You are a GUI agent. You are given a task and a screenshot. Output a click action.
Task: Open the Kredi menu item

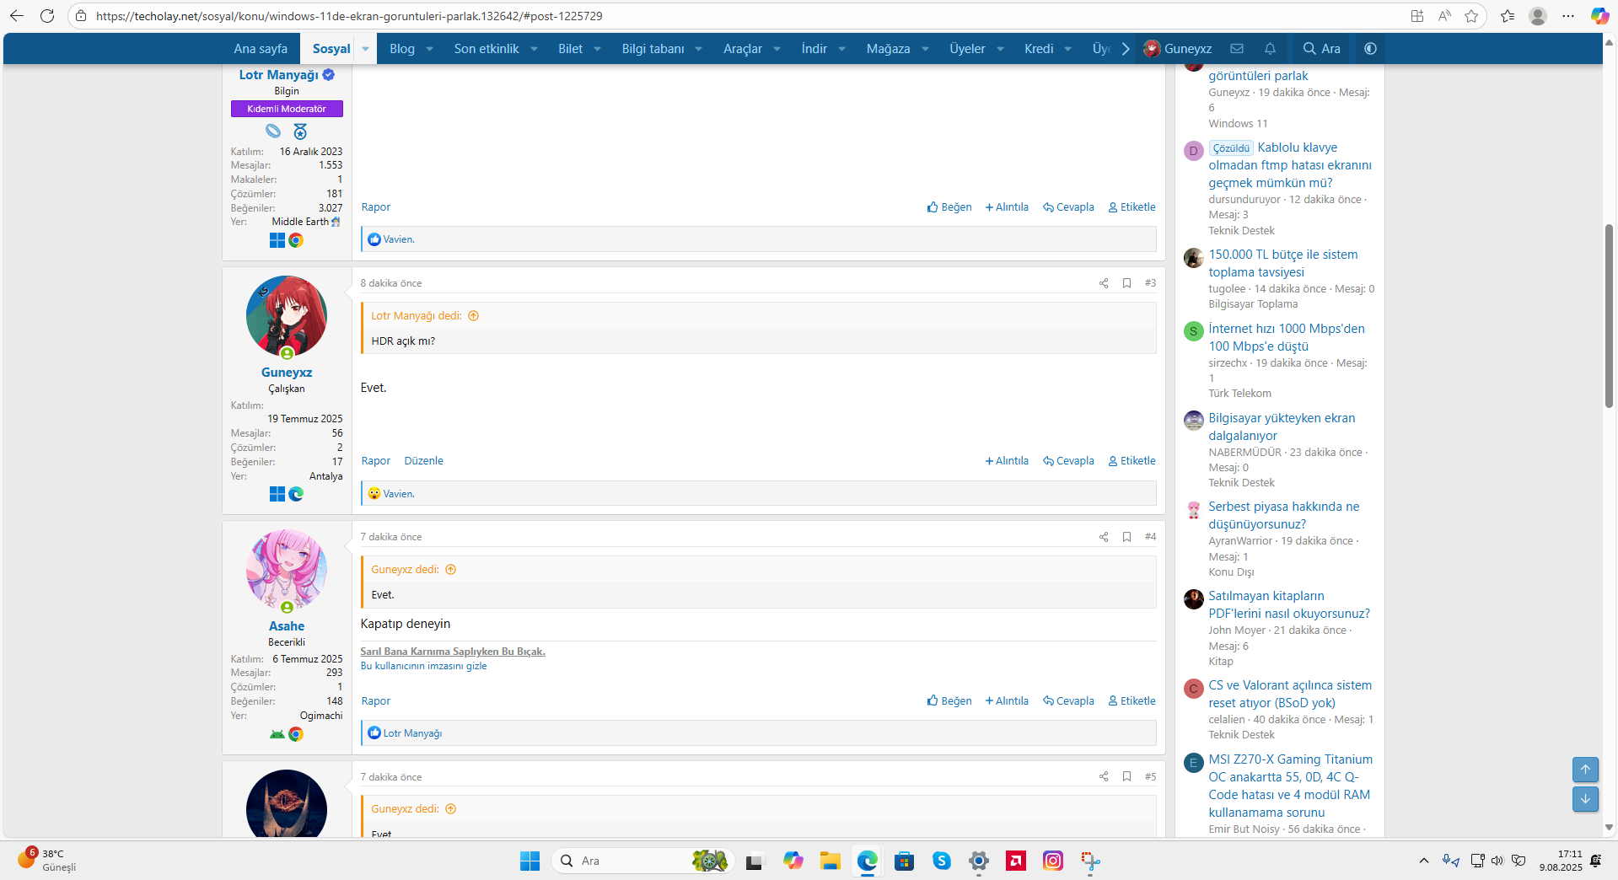pyautogui.click(x=1039, y=49)
